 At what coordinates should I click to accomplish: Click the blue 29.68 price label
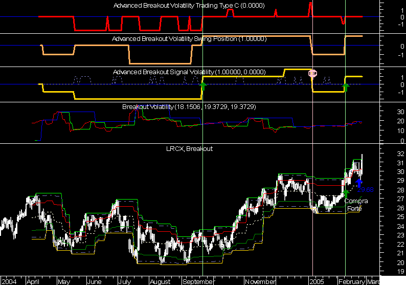pyautogui.click(x=365, y=190)
